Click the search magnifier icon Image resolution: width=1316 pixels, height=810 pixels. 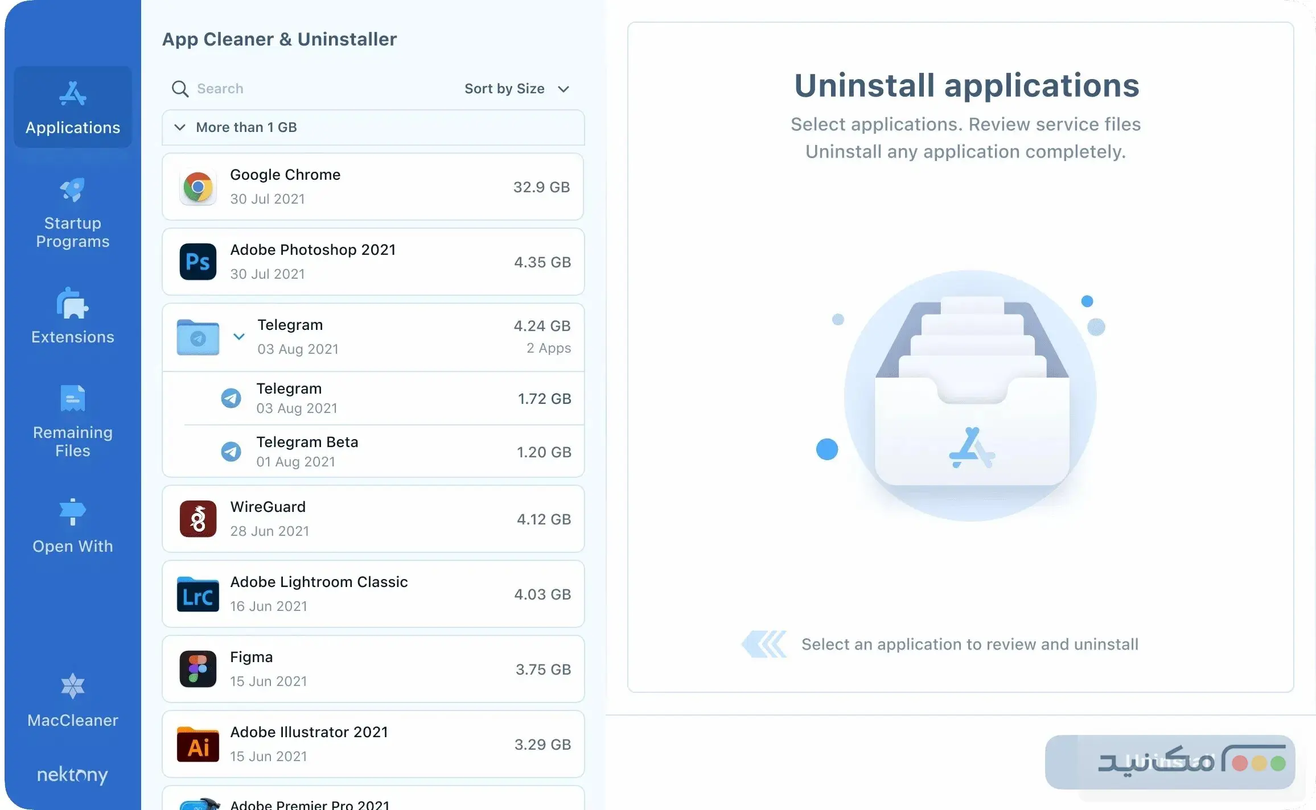(x=179, y=89)
